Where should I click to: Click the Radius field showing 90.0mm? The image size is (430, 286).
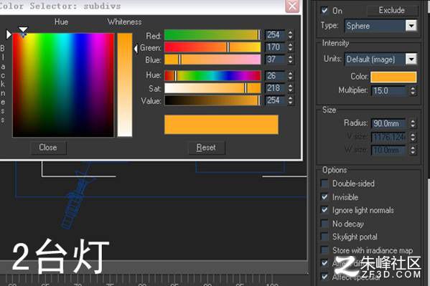(389, 123)
